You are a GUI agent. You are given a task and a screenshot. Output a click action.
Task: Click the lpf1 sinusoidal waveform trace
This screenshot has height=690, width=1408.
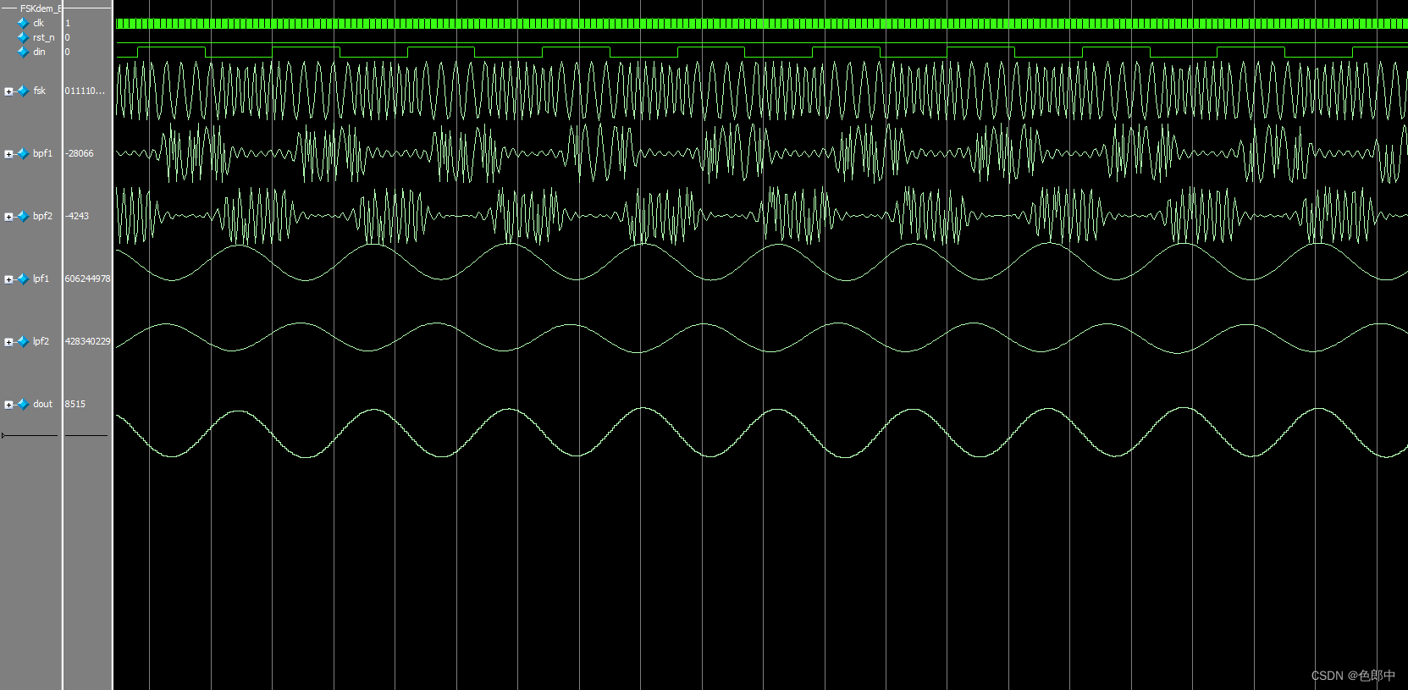point(761,262)
